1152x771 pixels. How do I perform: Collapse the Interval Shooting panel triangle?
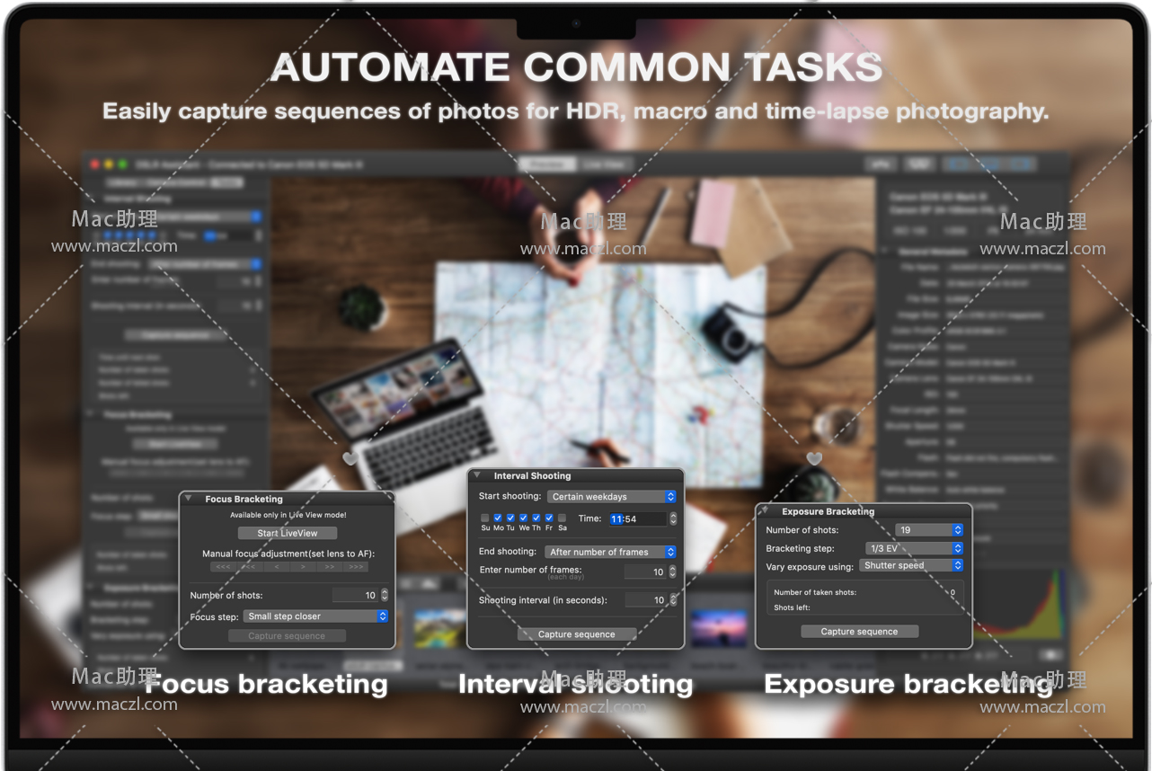click(x=477, y=475)
